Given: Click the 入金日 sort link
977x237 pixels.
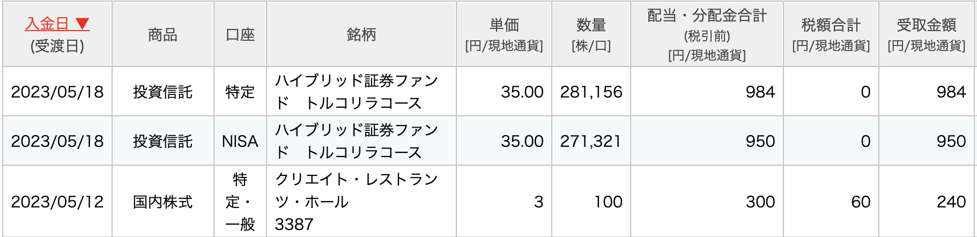Looking at the screenshot, I should (47, 24).
